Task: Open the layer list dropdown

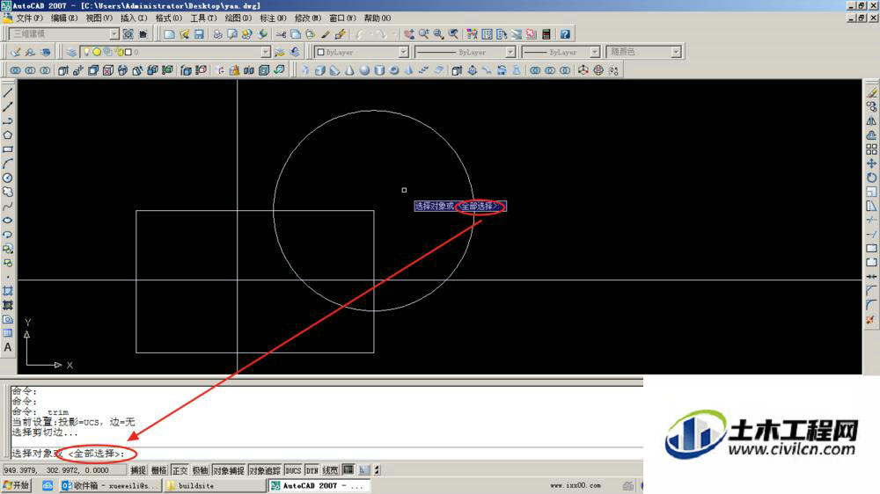Action: click(266, 52)
